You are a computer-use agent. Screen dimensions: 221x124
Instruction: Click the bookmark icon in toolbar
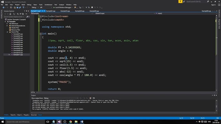click(x=92, y=7)
